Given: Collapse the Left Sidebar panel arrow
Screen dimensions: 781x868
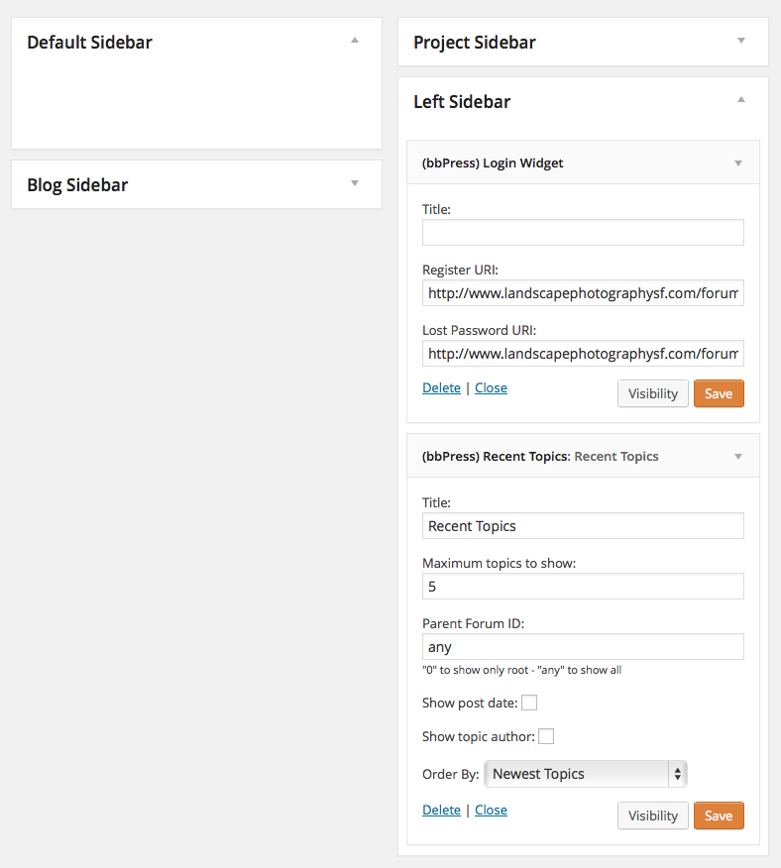Looking at the screenshot, I should point(741,100).
